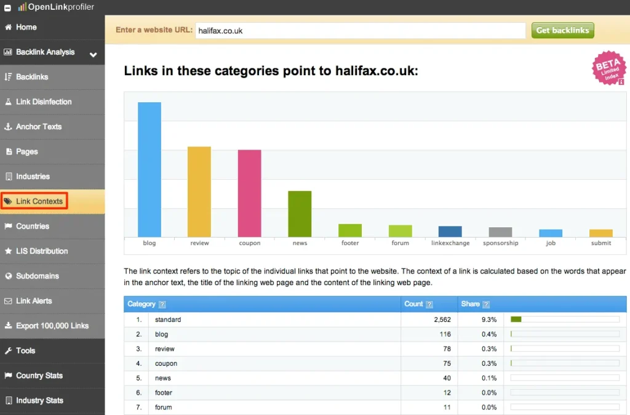Viewport: 630px width, 415px height.
Task: Click the Home house icon
Action: tap(8, 27)
